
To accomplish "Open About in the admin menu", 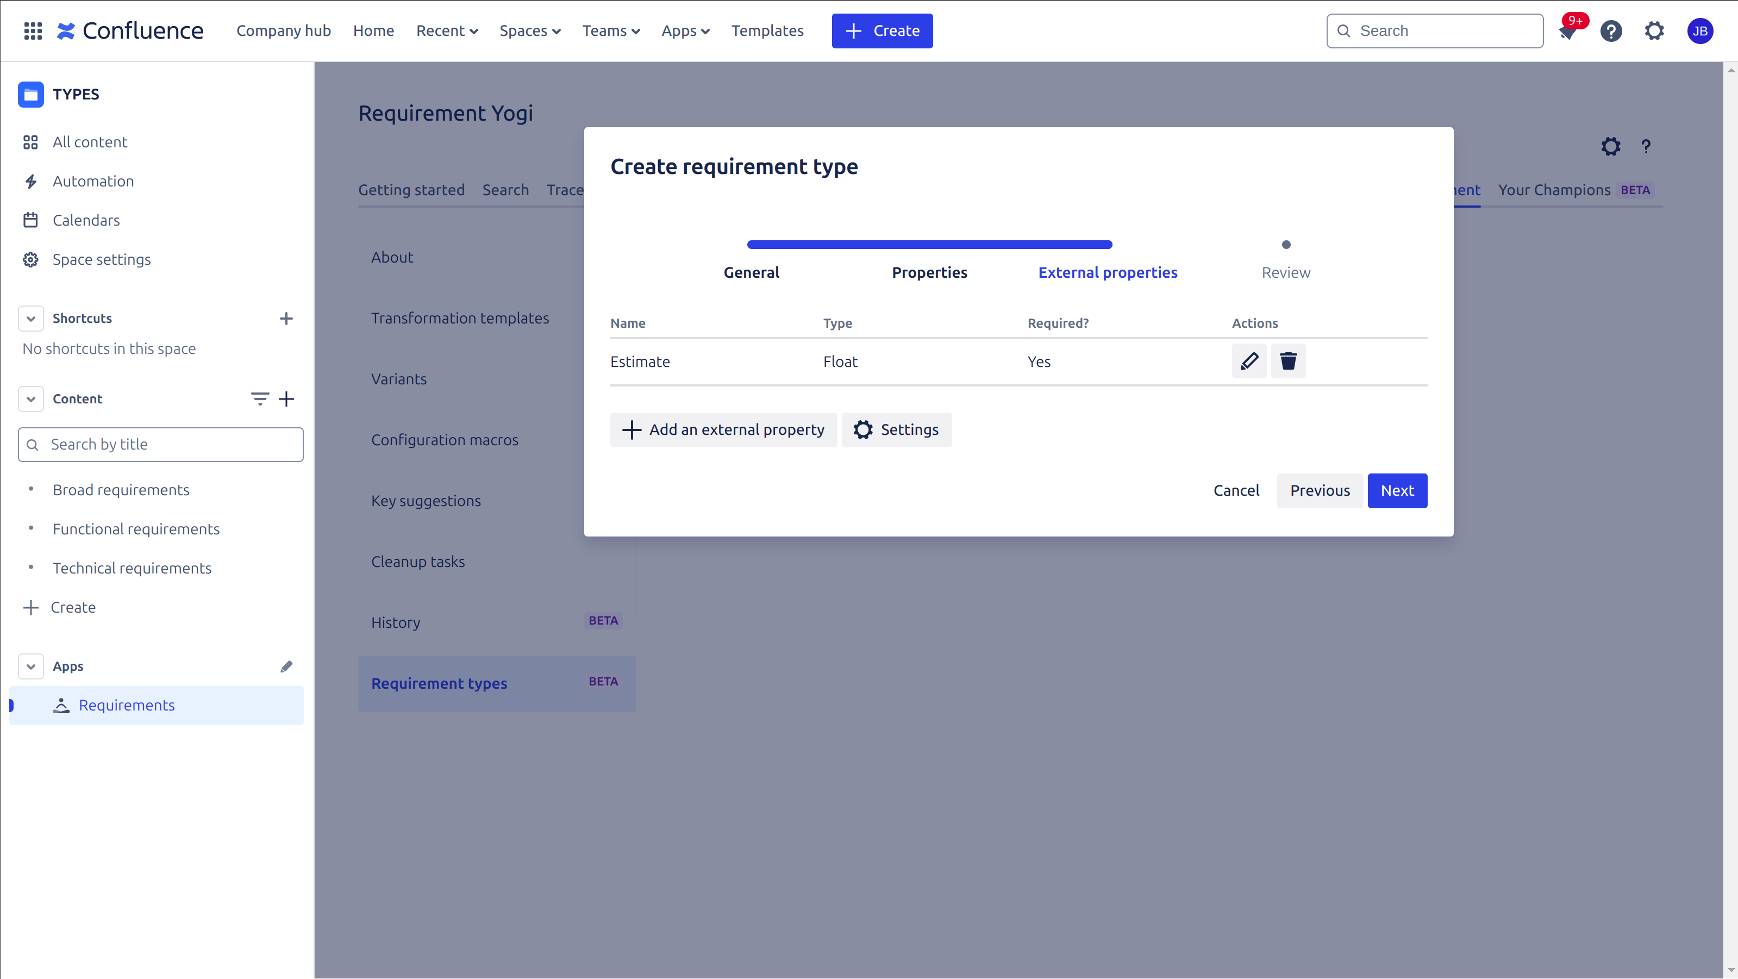I will point(392,257).
